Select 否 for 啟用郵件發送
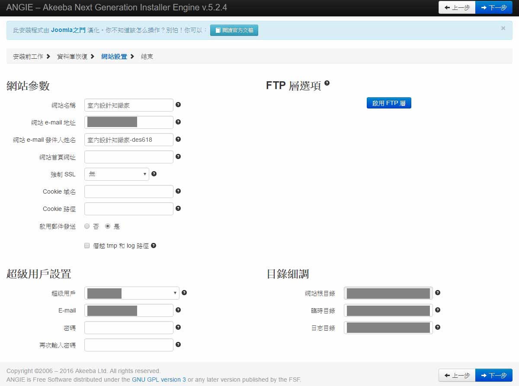The width and height of the screenshot is (519, 386). point(87,226)
